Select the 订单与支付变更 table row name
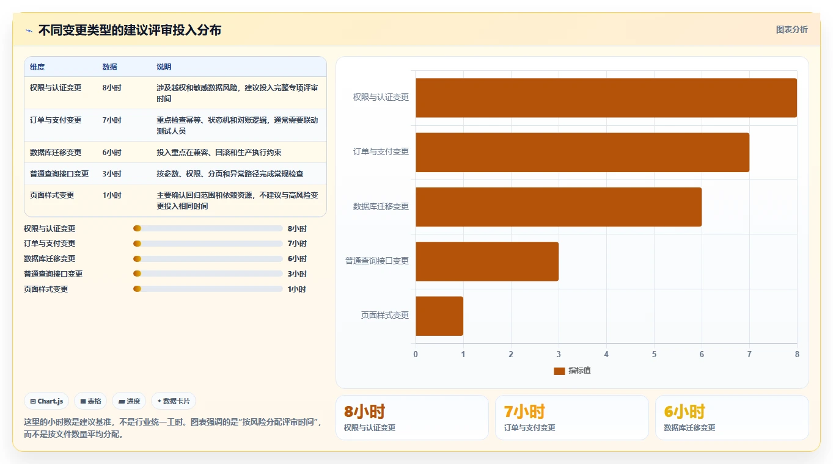This screenshot has width=833, height=464. coord(56,120)
